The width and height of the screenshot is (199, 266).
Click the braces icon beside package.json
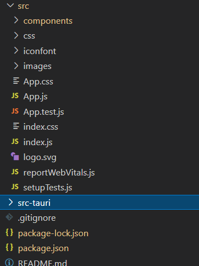(9, 247)
